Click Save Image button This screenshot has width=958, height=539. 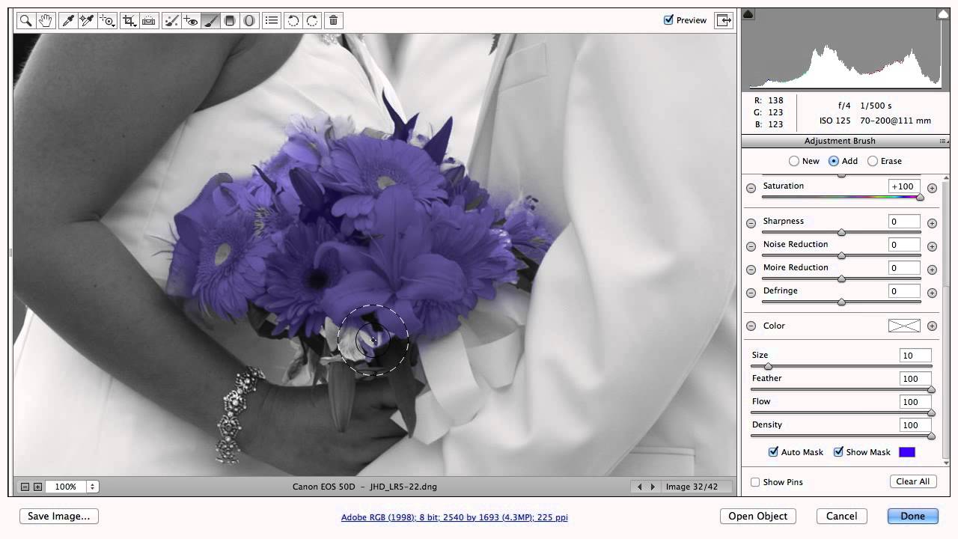[x=58, y=516]
